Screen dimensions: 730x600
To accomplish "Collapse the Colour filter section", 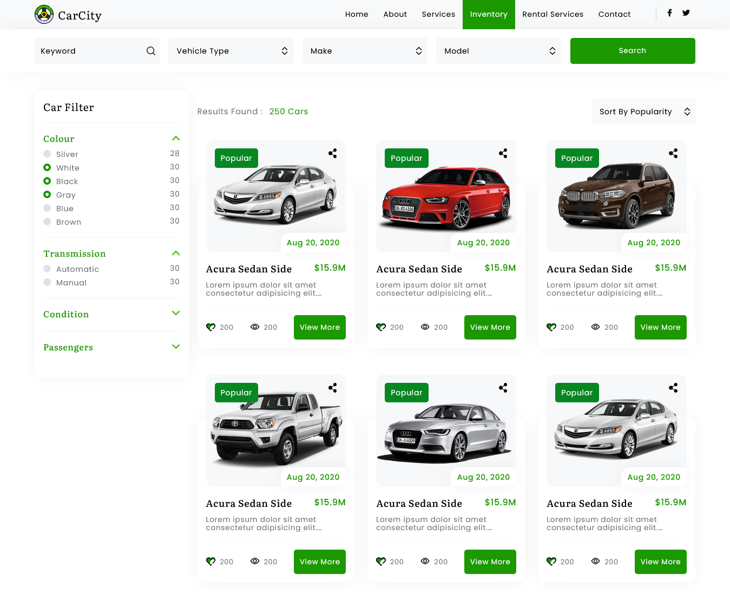I will pos(176,139).
